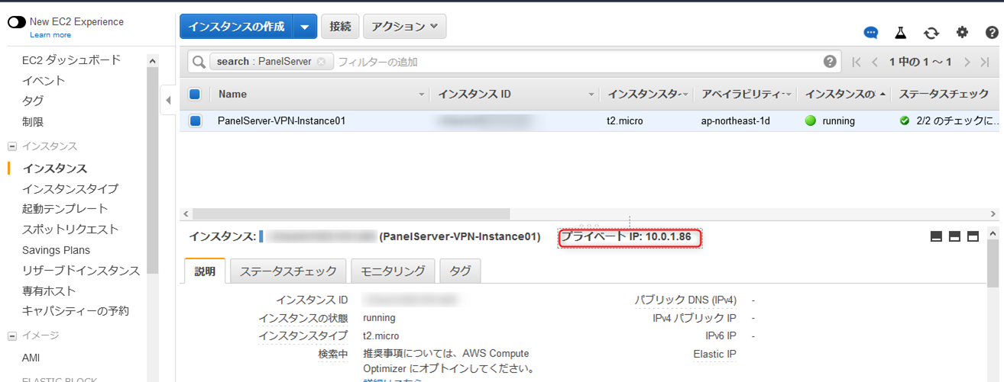The width and height of the screenshot is (1004, 382).
Task: Click the ap-northeast-1d cell
Action: tap(737, 120)
